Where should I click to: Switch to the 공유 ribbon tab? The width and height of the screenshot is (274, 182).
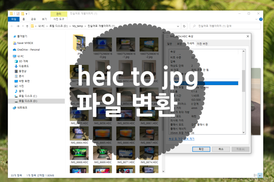coord(33,19)
